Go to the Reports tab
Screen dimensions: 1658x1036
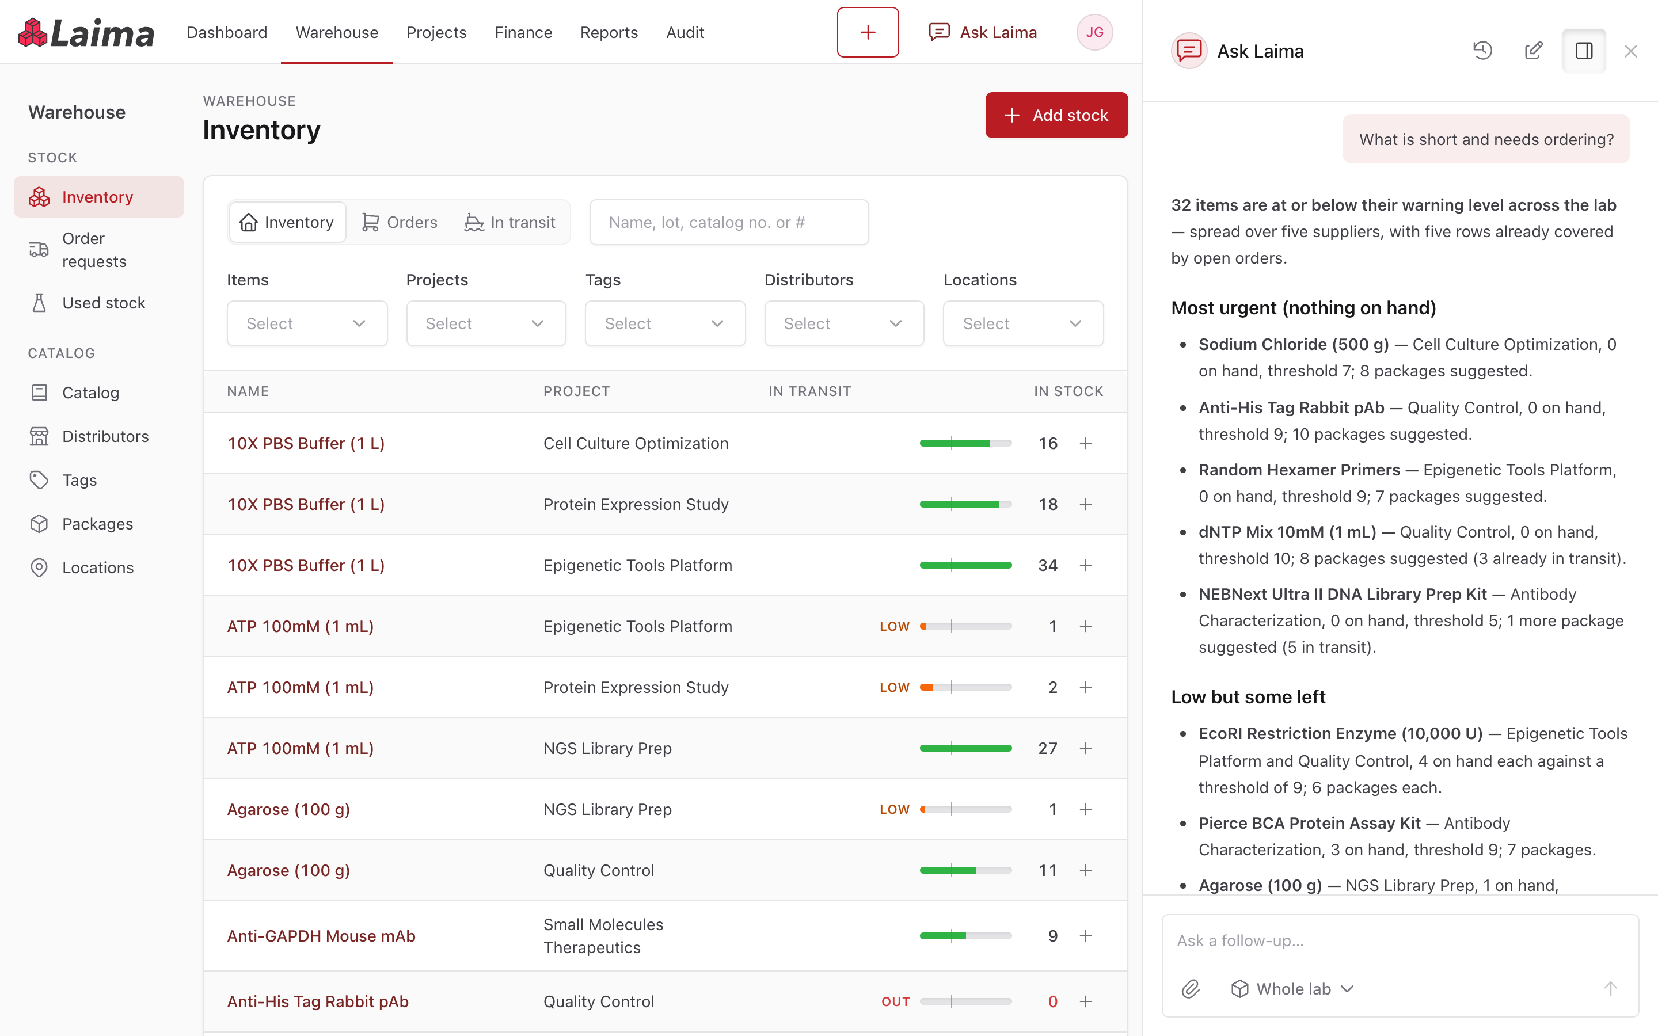pyautogui.click(x=609, y=32)
